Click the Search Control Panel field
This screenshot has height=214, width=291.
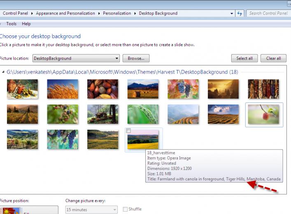pos(268,13)
